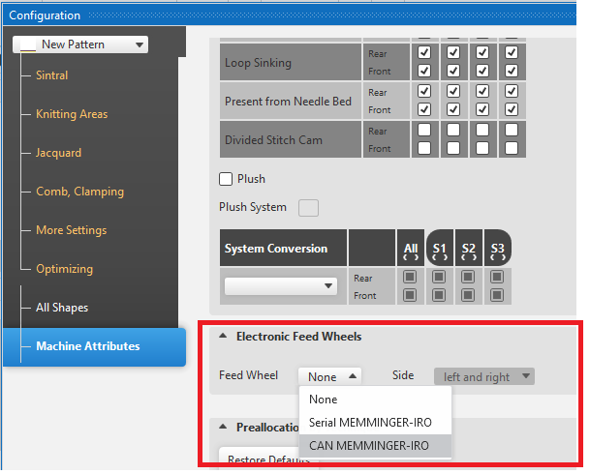Check first Divided Stitch Cam Front checkbox
This screenshot has width=590, height=474.
point(423,148)
